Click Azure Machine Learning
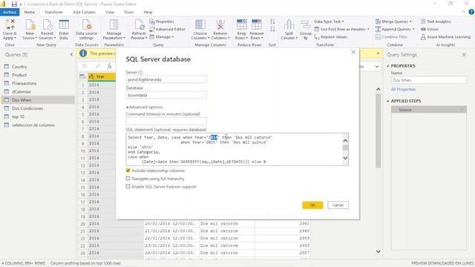 [445, 36]
